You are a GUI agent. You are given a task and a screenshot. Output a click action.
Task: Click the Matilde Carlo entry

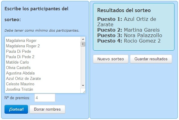pyautogui.click(x=17, y=62)
